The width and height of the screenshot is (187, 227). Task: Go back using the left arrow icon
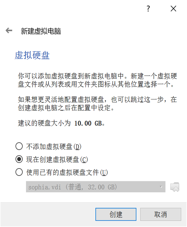click(9, 30)
